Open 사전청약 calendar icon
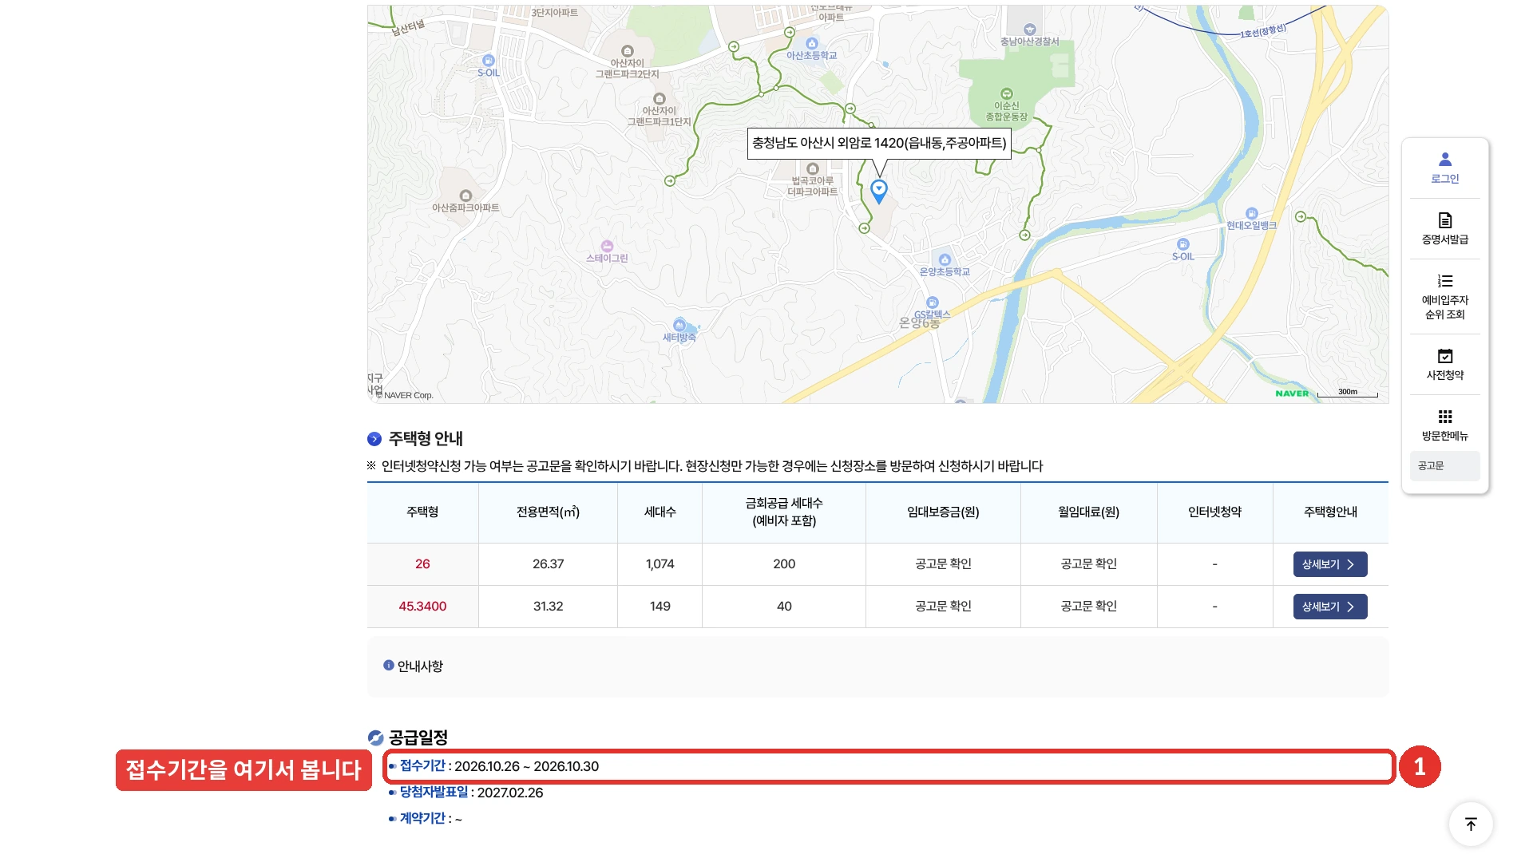The width and height of the screenshot is (1533, 862). coord(1445,356)
